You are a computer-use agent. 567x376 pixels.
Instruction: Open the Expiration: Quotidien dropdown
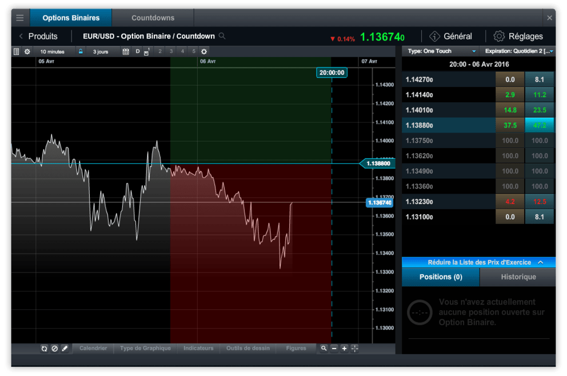(519, 51)
